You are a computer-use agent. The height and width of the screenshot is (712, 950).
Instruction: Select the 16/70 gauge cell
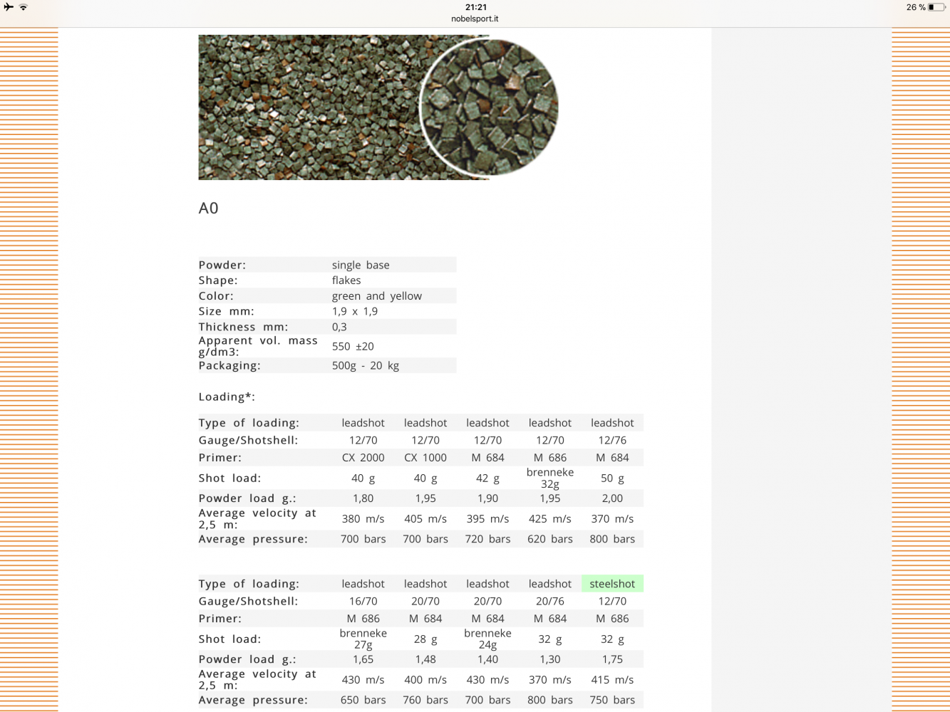point(363,602)
